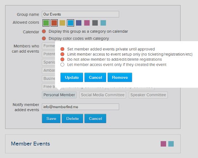
Task: Pick the yellow allowed color swatch
Action: [62, 23]
